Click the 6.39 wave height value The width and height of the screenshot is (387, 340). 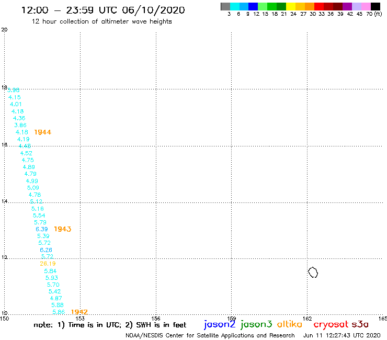click(x=42, y=229)
